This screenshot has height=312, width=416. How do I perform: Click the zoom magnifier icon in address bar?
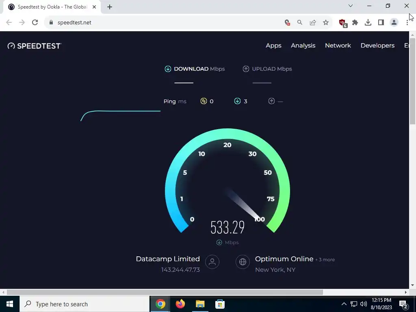pos(300,23)
